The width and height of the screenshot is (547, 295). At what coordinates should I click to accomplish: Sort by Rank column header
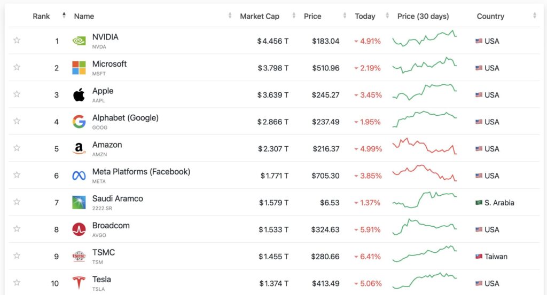click(41, 16)
